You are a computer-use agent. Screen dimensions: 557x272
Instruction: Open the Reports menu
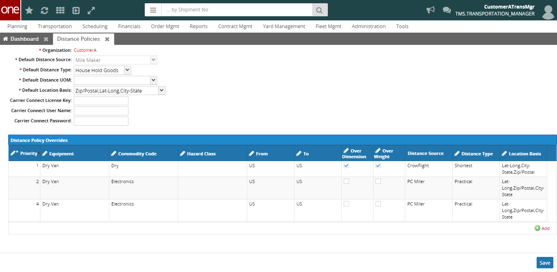tap(199, 26)
